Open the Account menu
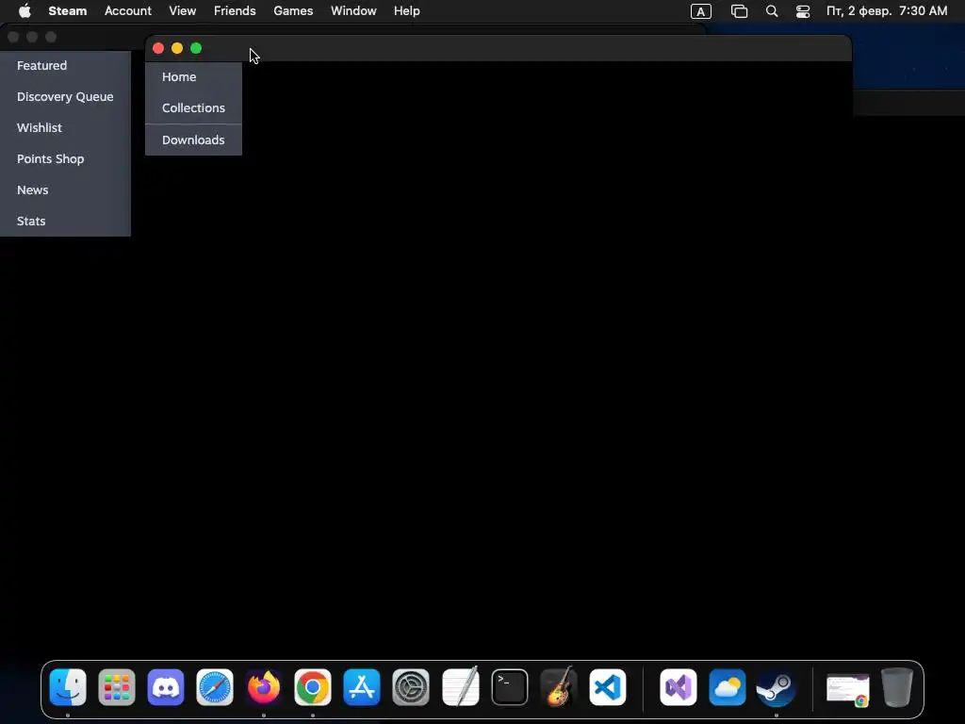The width and height of the screenshot is (965, 724). click(128, 11)
